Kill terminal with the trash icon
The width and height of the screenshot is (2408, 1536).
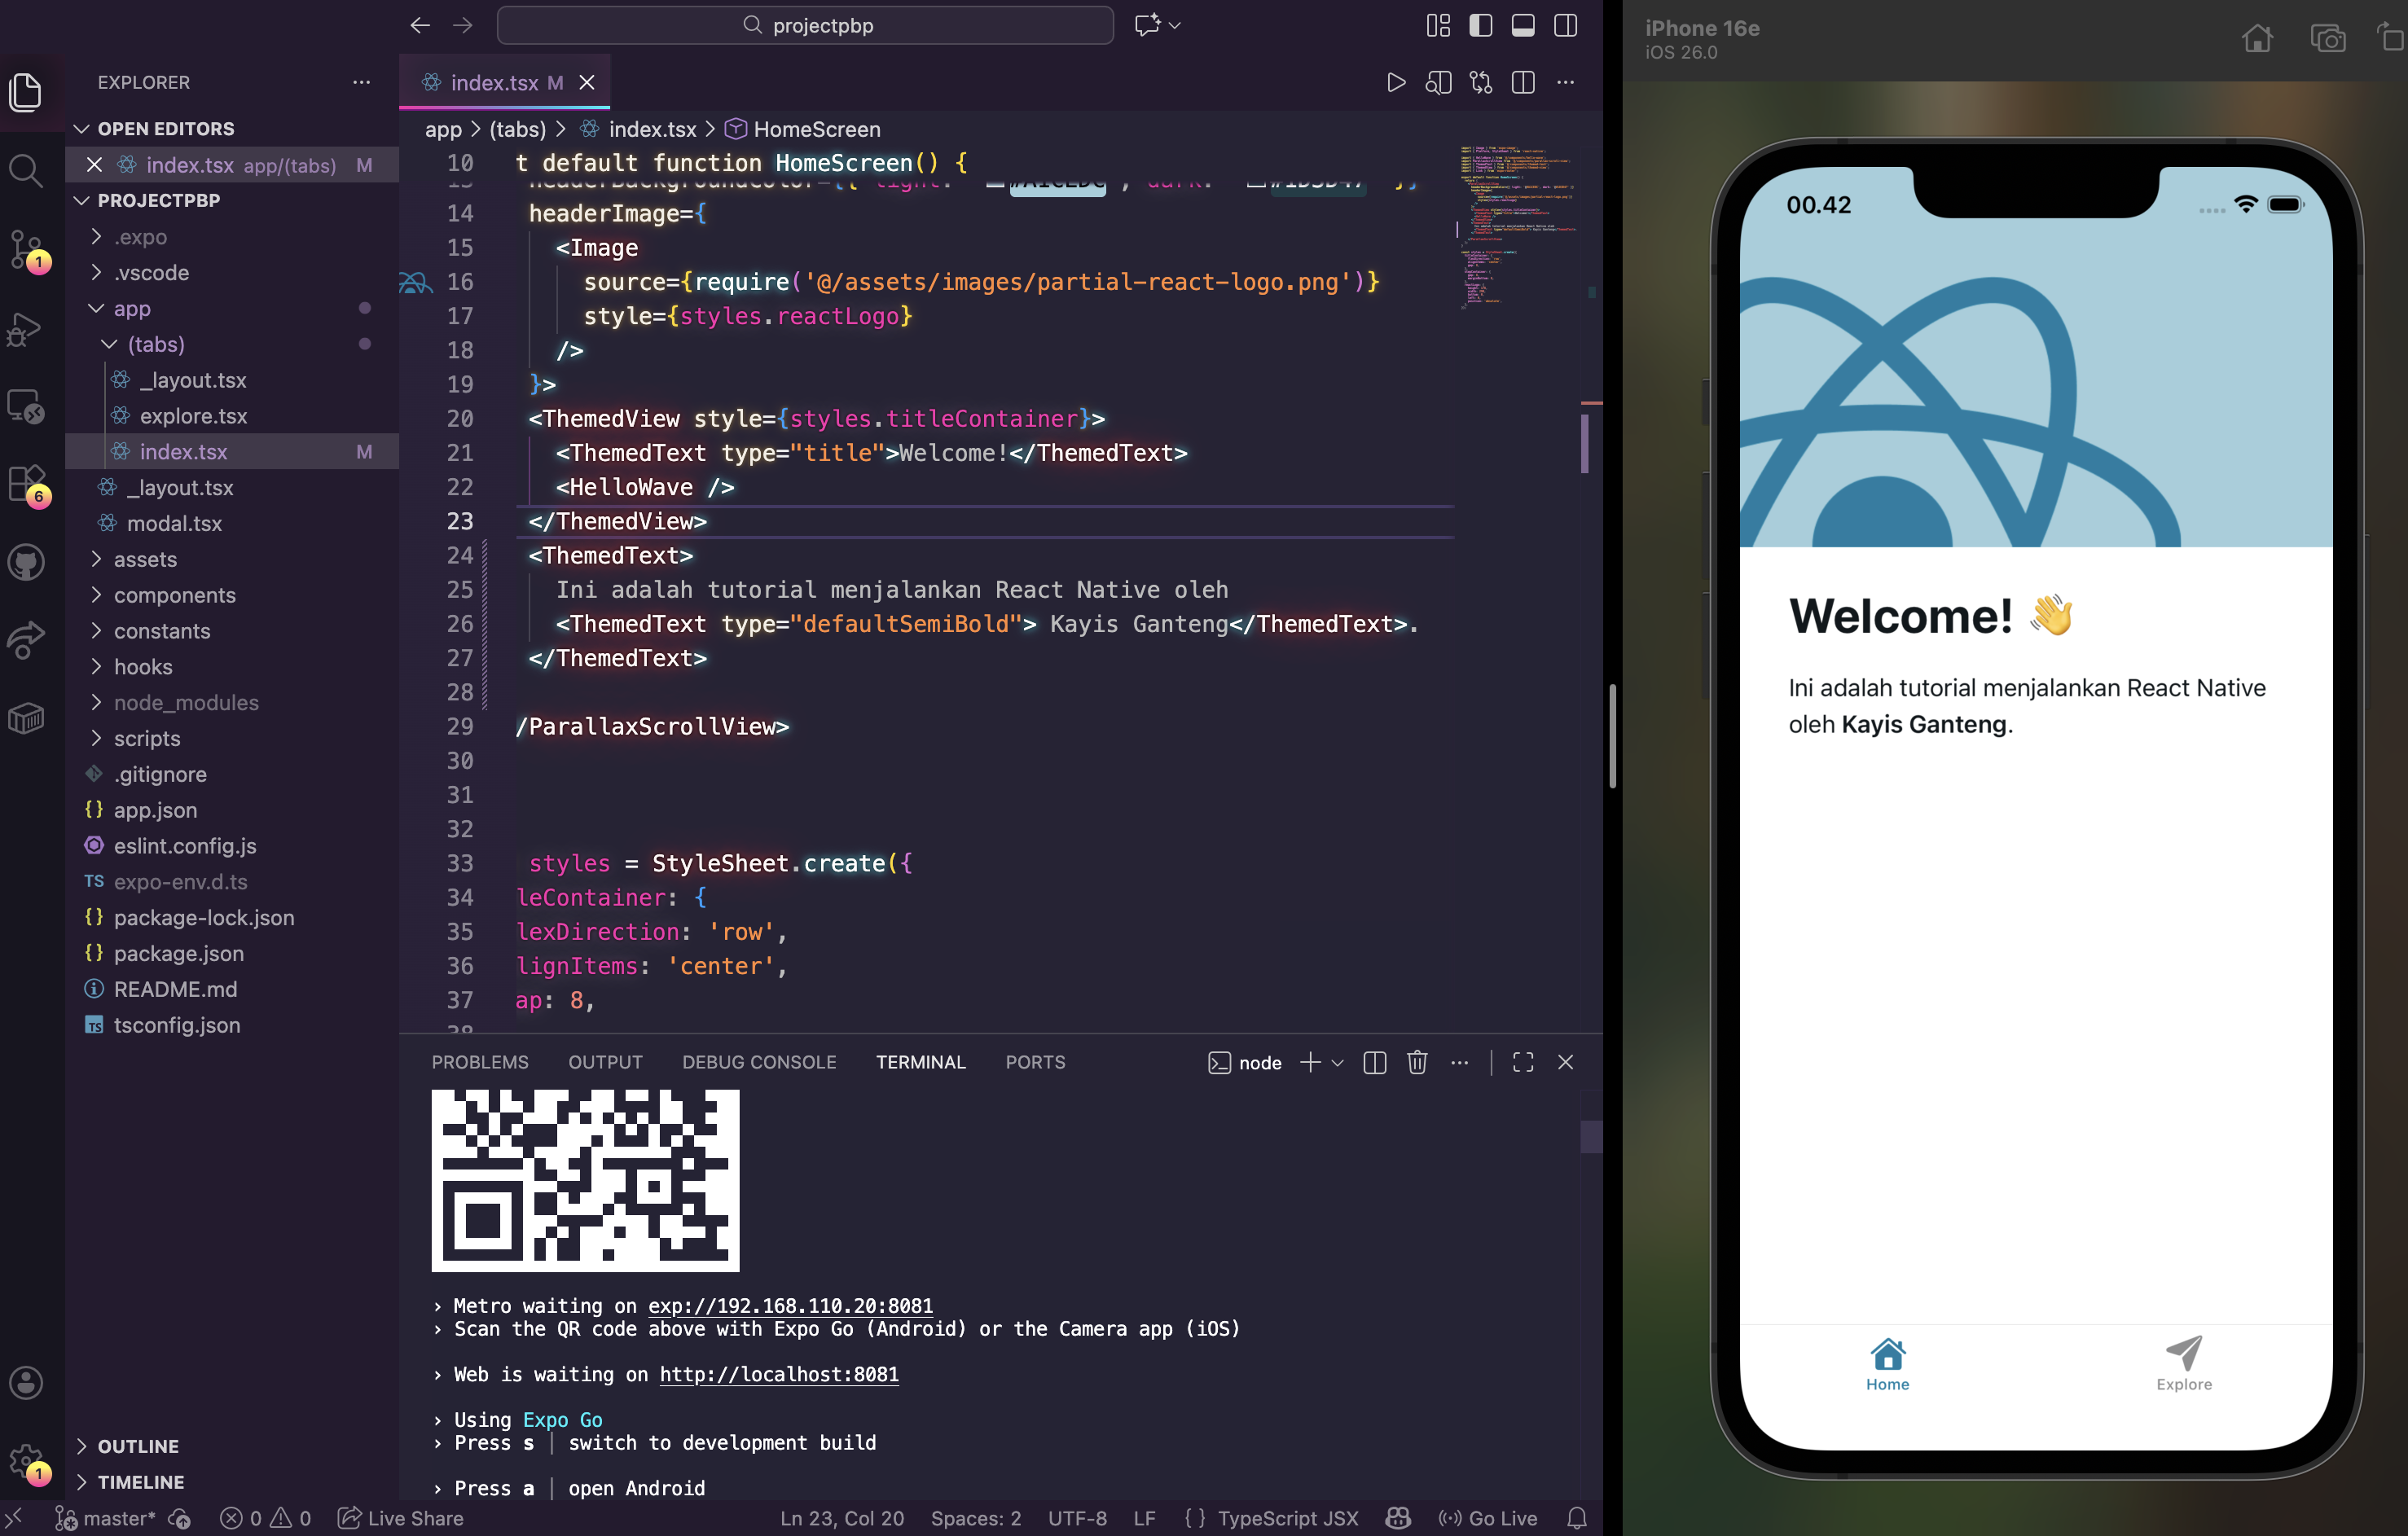1417,1062
